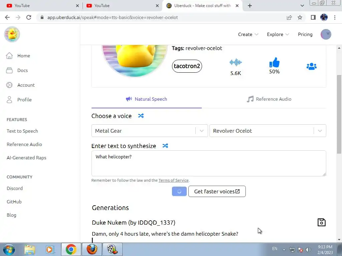Click the user avatar in top navigation

tap(326, 34)
